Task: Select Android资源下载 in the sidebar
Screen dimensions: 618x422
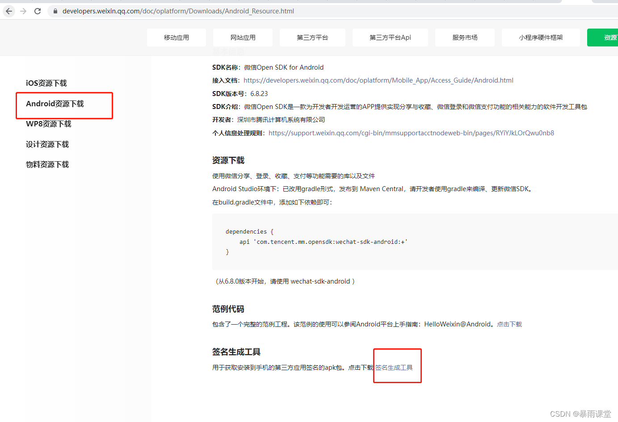Action: click(55, 104)
